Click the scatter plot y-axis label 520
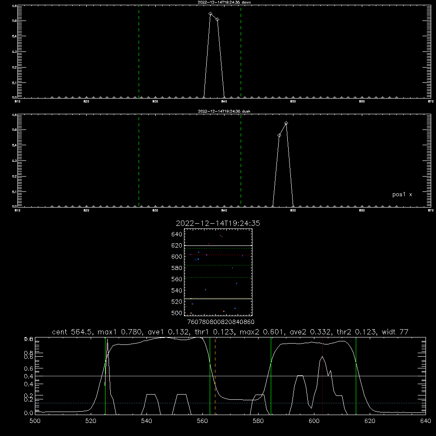The width and height of the screenshot is (436, 436). 177,302
